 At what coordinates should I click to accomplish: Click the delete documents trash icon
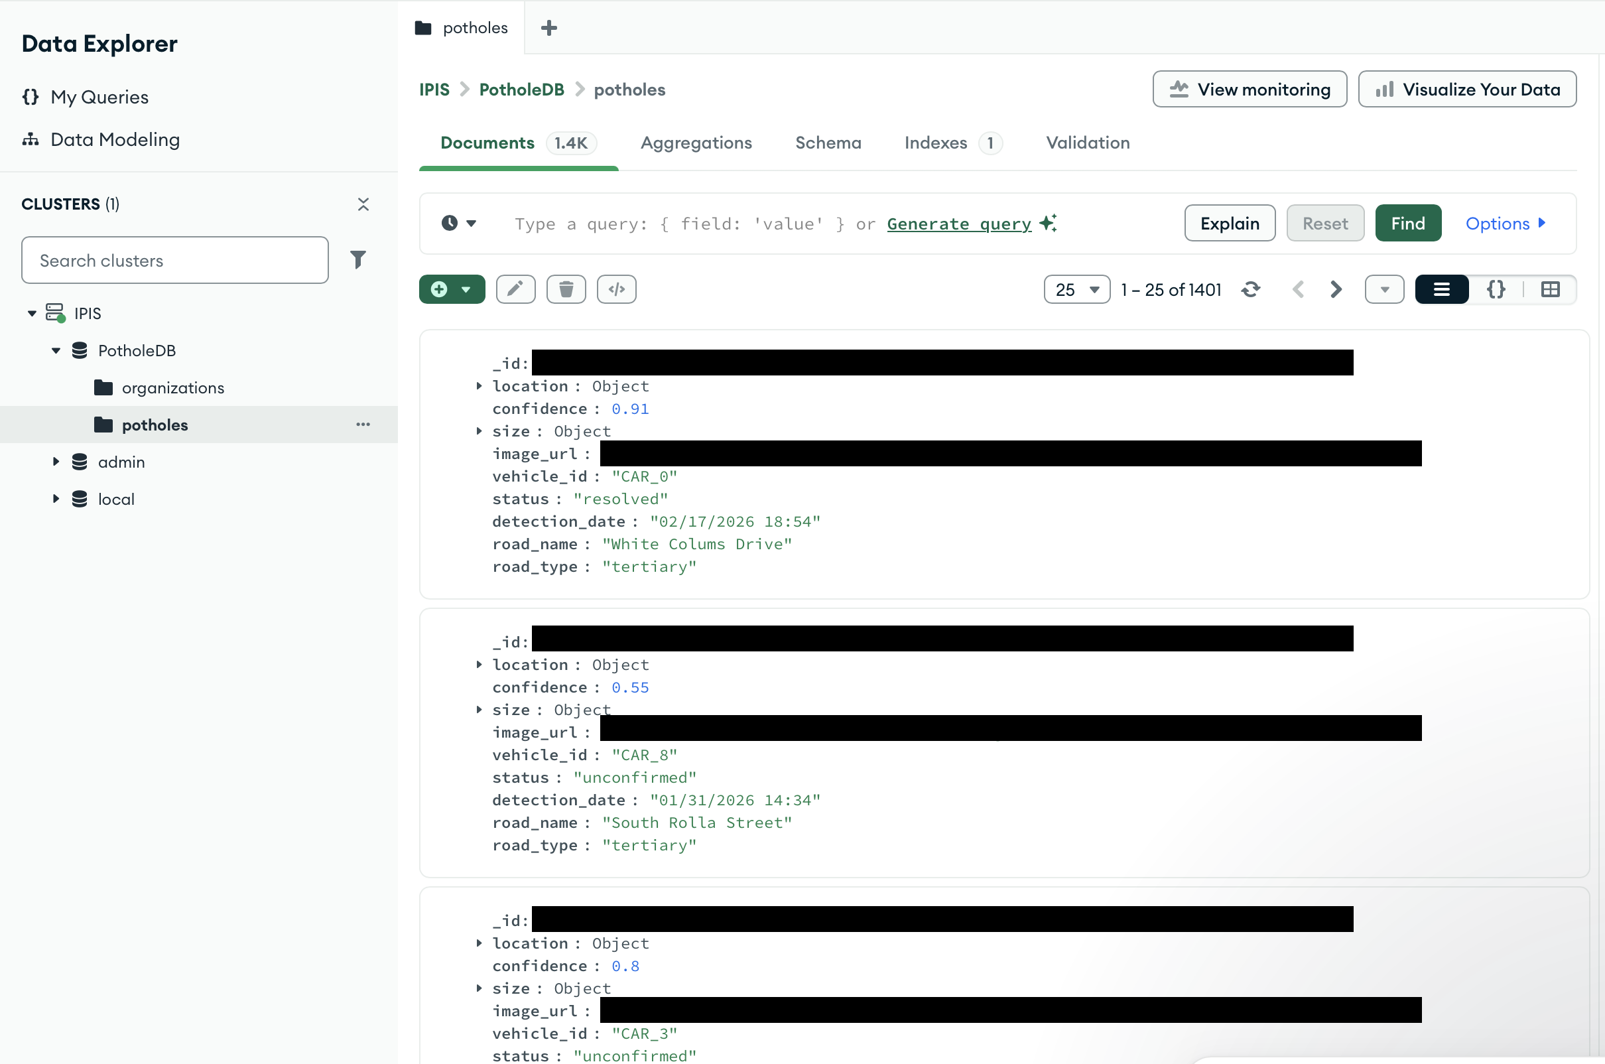(566, 290)
